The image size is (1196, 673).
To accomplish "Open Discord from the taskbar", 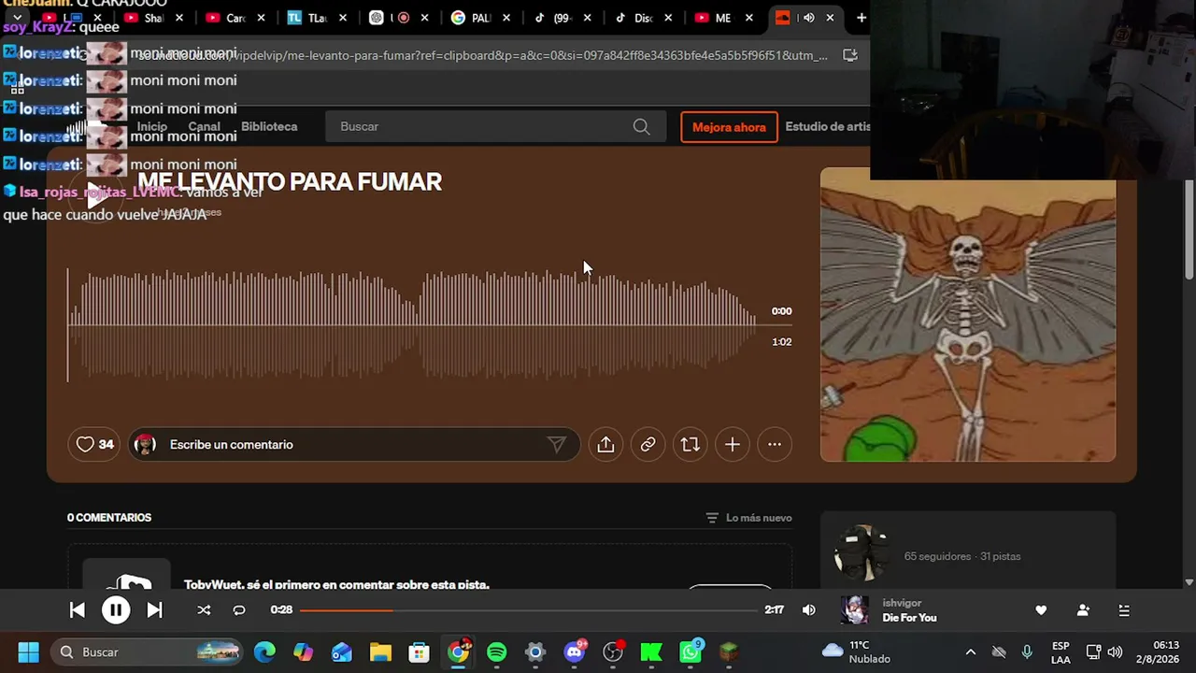I will 575,652.
